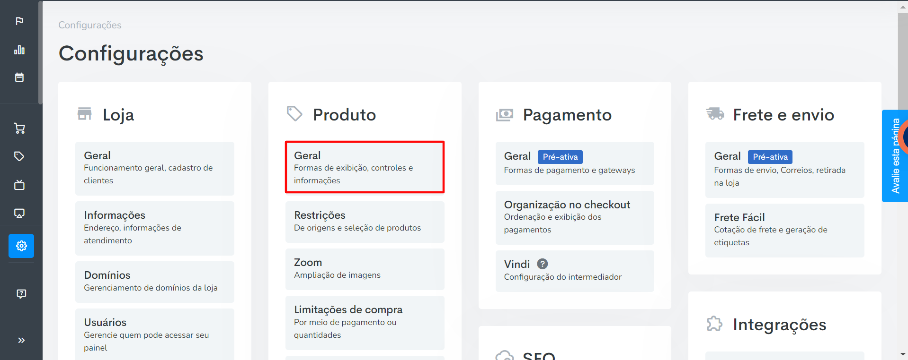Click the Pagamento section heading
The width and height of the screenshot is (908, 360).
567,115
